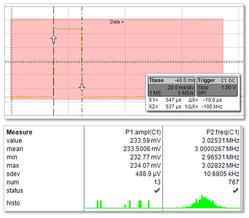Select the P2:freq(C1) measurement column header
This screenshot has width=249, height=218.
coord(223,132)
